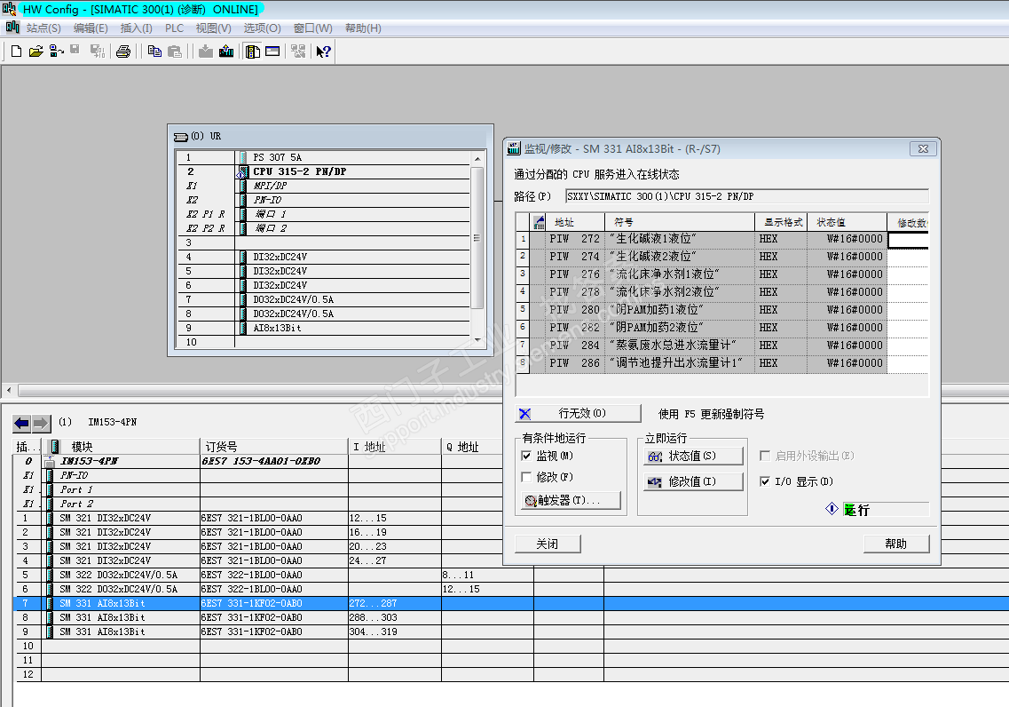1009x707 pixels.
Task: Toggle the I/O 显示(D) checkbox
Action: 765,481
